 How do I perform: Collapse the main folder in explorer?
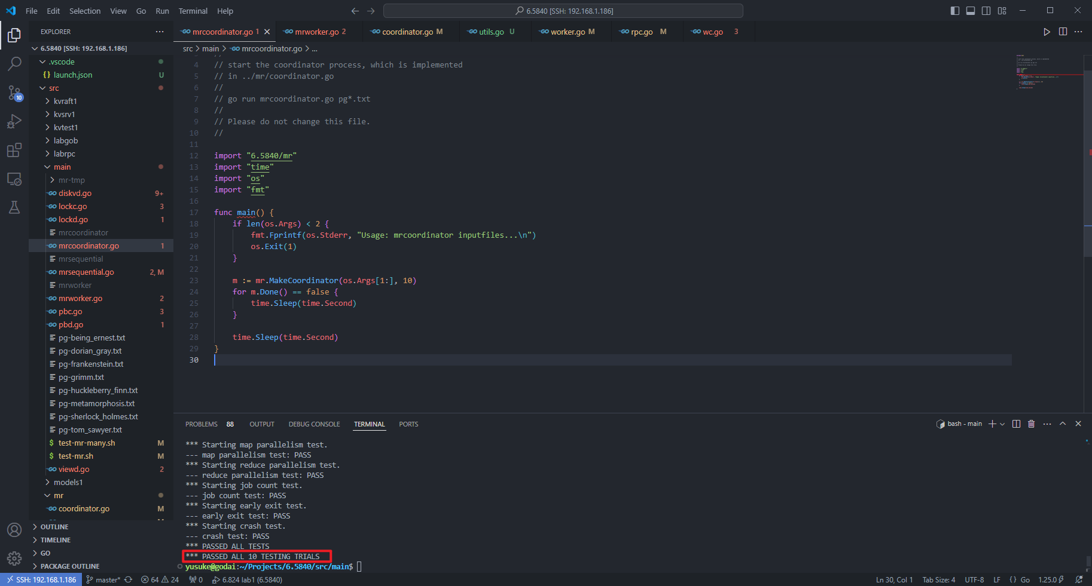[62, 167]
